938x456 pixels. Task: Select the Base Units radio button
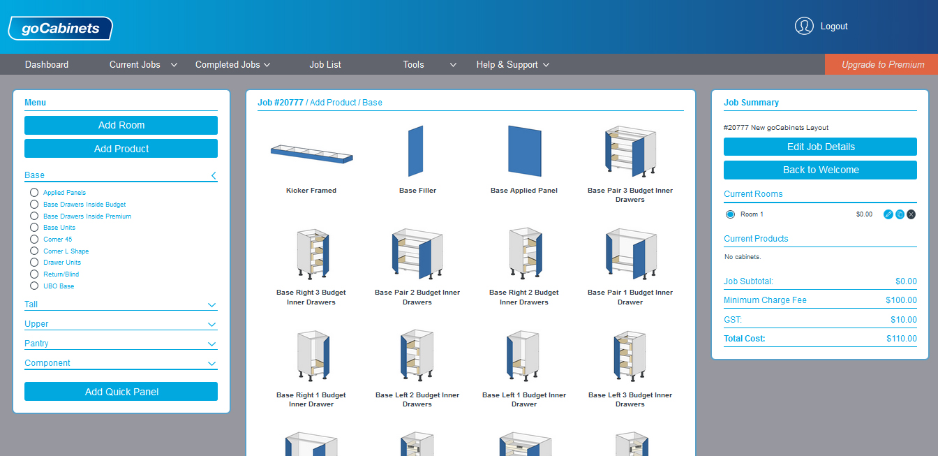pos(34,227)
